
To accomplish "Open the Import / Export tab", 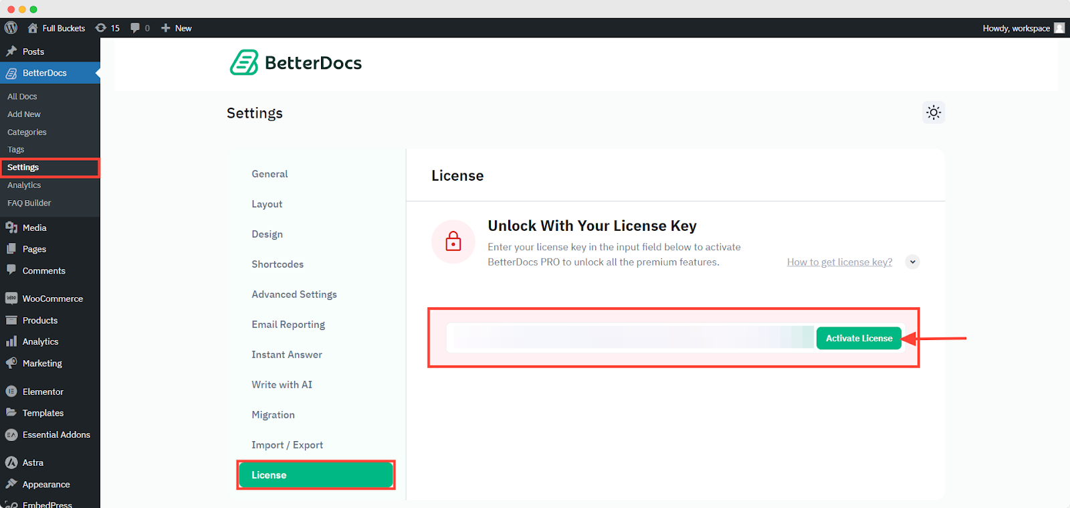I will click(287, 445).
